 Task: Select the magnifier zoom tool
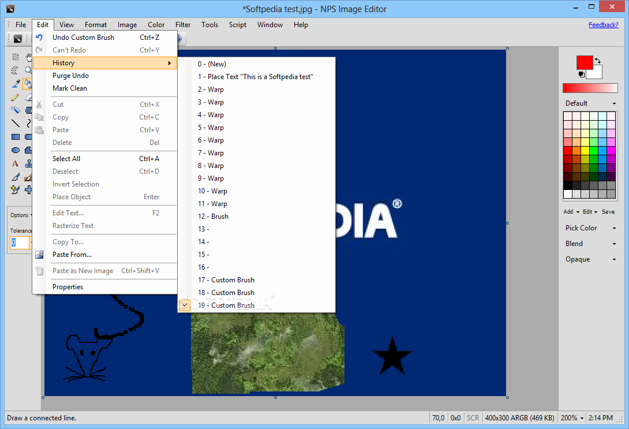(x=28, y=70)
